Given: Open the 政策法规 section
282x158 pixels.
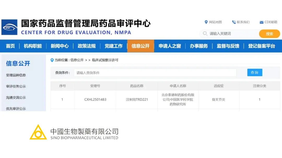Looking at the screenshot, I should click(x=86, y=46).
